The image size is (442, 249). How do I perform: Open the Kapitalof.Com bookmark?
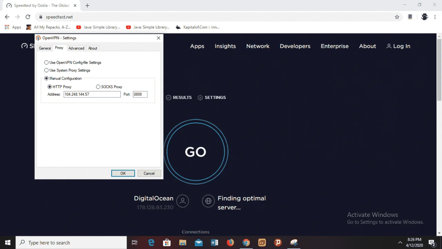198,27
